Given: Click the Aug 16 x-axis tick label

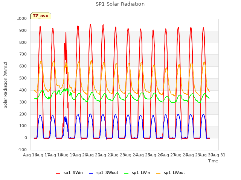Looking at the screenshot, I should click(x=30, y=155).
